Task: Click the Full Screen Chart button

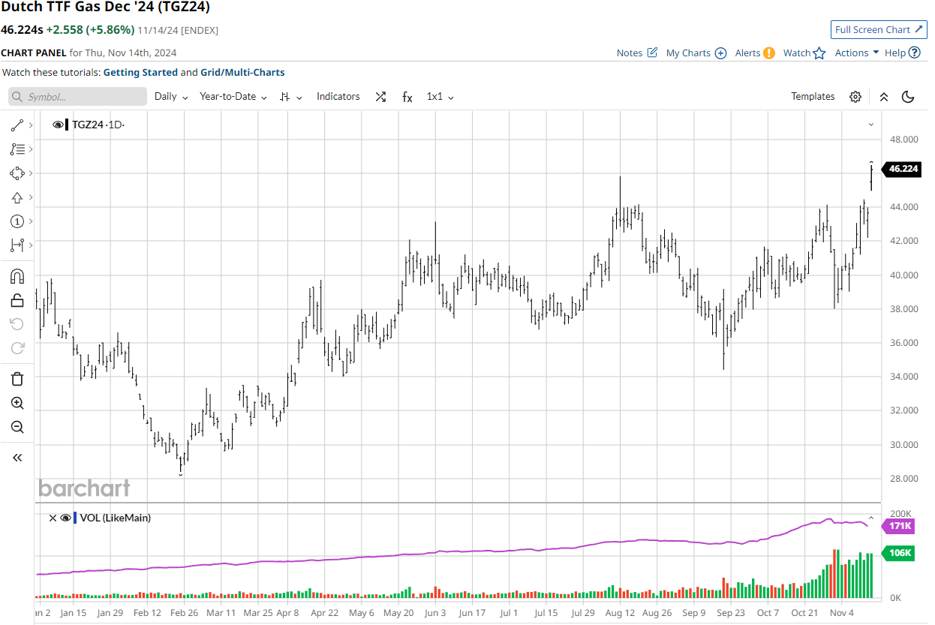Action: click(x=879, y=30)
